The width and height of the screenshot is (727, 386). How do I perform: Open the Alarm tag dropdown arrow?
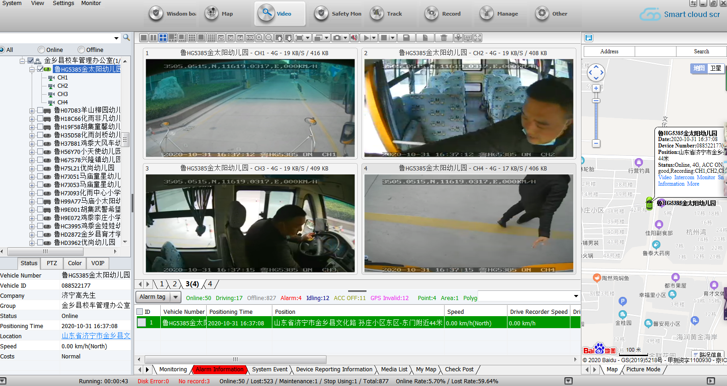tap(175, 297)
